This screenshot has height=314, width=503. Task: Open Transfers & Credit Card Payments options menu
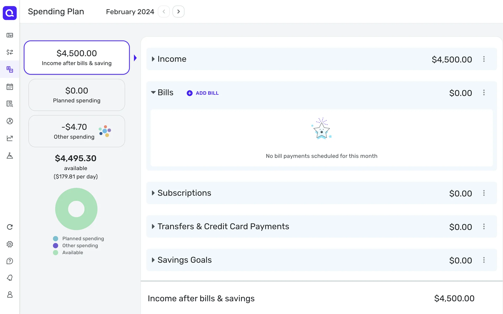tap(484, 227)
